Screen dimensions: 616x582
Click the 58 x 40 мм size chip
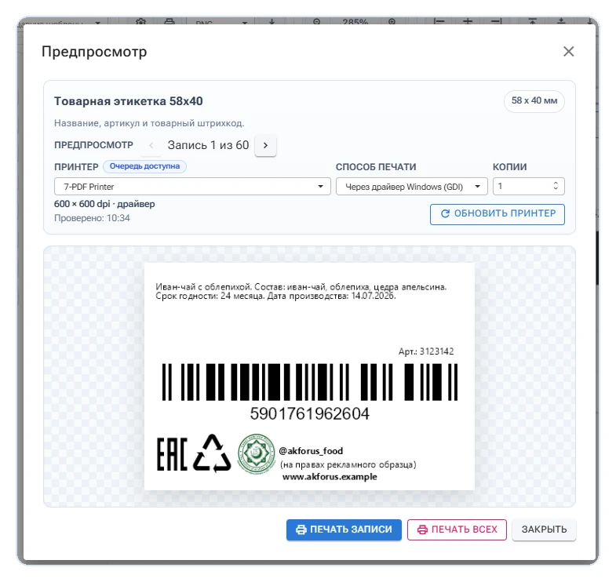534,101
